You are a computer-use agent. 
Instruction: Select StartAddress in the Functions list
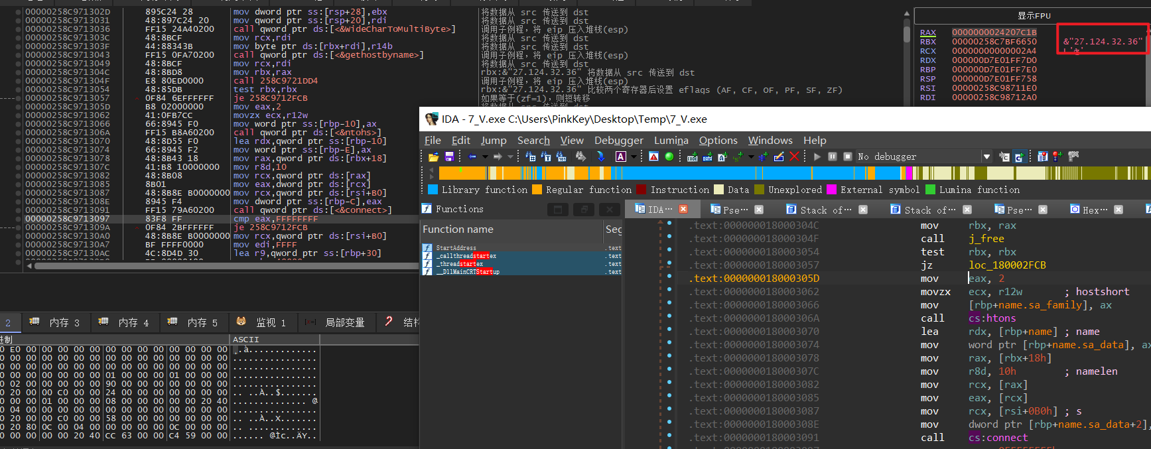click(x=521, y=248)
